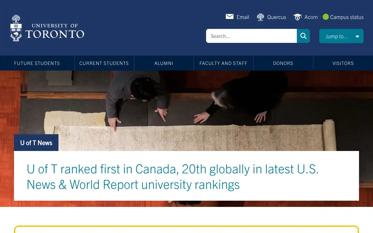373x233 pixels.
Task: Click the green Campus status indicator dot
Action: [325, 17]
